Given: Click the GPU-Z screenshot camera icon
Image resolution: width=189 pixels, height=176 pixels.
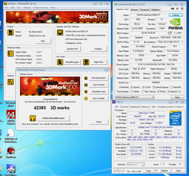Looking at the screenshot, I should [x=173, y=8].
